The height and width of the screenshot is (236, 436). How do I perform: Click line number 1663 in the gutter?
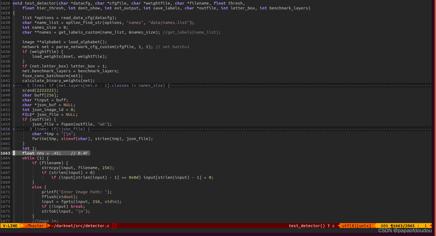tap(5, 153)
